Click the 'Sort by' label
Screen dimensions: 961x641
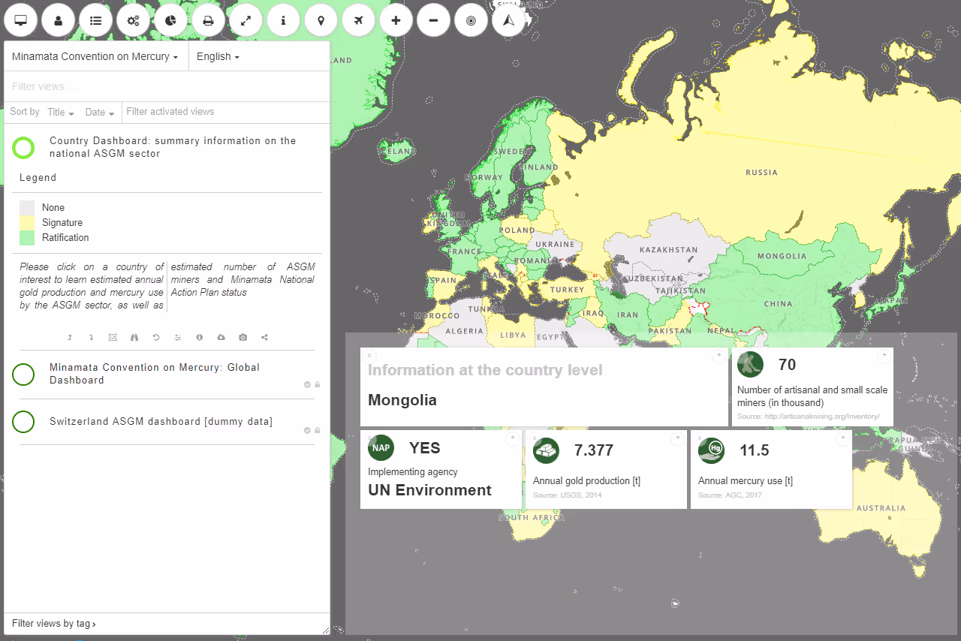coord(25,112)
